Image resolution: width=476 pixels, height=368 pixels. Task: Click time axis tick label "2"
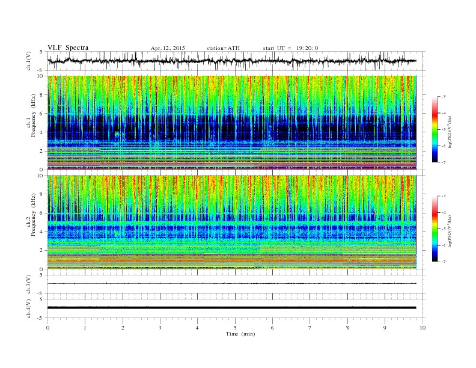(x=123, y=328)
